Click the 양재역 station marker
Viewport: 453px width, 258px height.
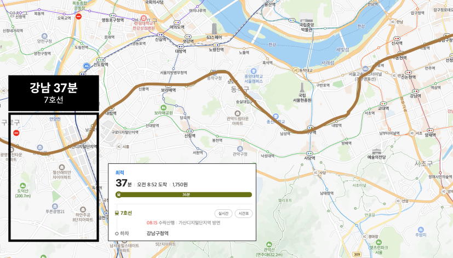[x=430, y=130]
